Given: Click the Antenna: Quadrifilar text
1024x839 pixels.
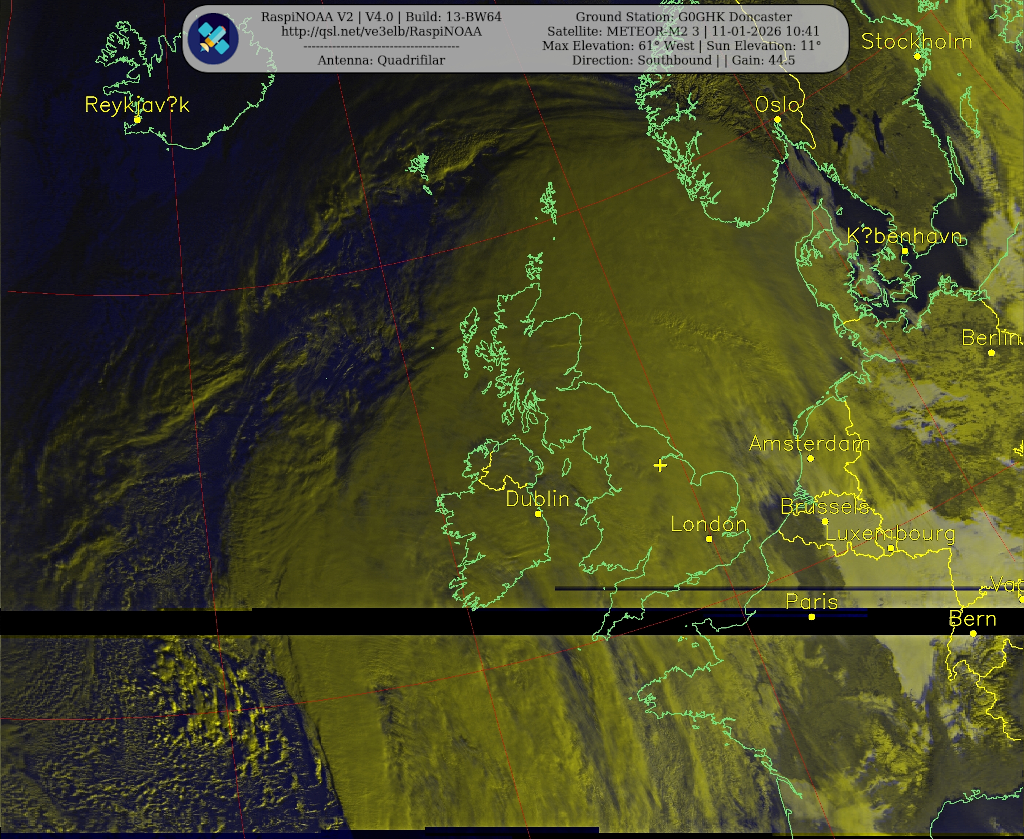Looking at the screenshot, I should coord(381,60).
